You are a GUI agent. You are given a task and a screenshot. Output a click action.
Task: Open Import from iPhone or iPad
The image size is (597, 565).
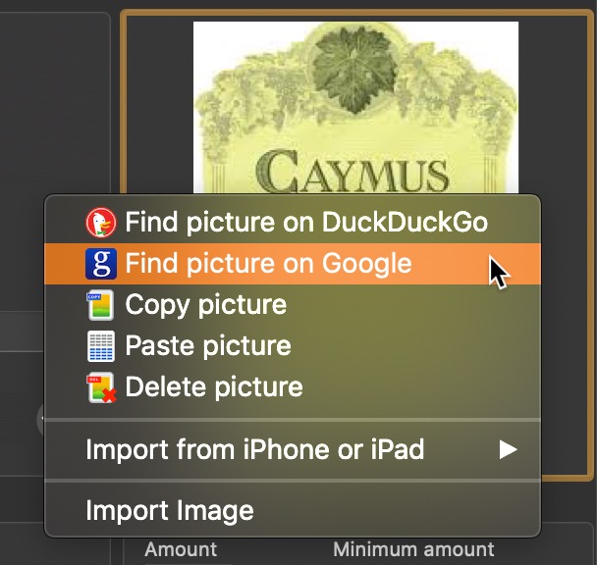coord(293,449)
